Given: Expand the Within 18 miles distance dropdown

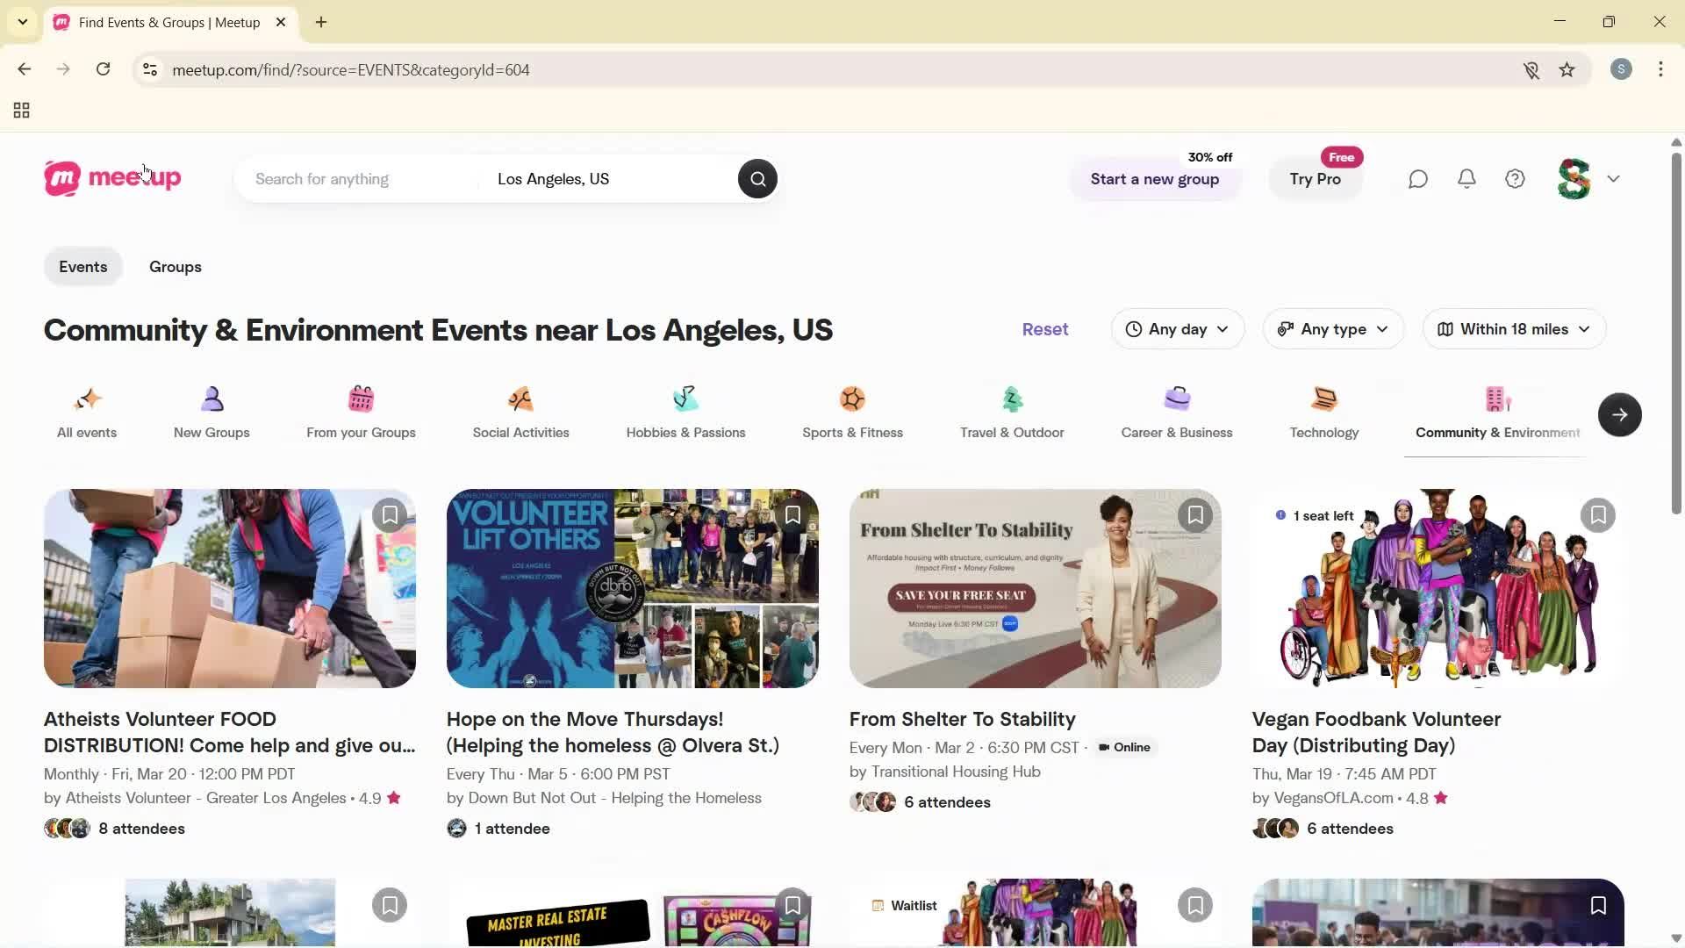Looking at the screenshot, I should pyautogui.click(x=1513, y=329).
